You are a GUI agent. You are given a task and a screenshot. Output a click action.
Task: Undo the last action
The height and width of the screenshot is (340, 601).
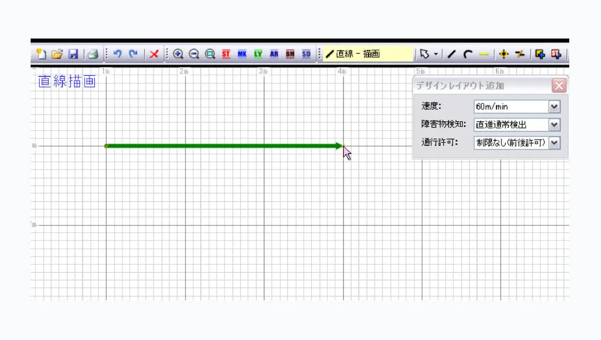pos(117,54)
